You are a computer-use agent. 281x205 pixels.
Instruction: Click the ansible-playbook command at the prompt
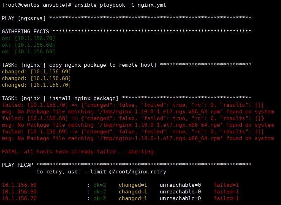[x=100, y=5]
